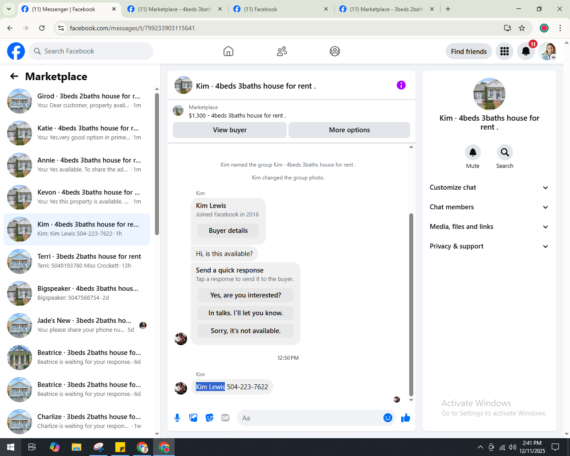Open Charlize 3beds 2baths conversation
Image resolution: width=570 pixels, height=456 pixels.
[77, 421]
